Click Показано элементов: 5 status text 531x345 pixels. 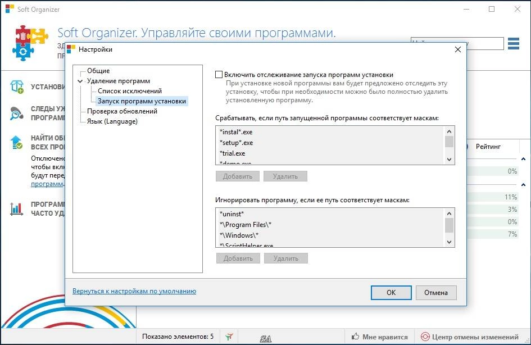click(x=178, y=337)
